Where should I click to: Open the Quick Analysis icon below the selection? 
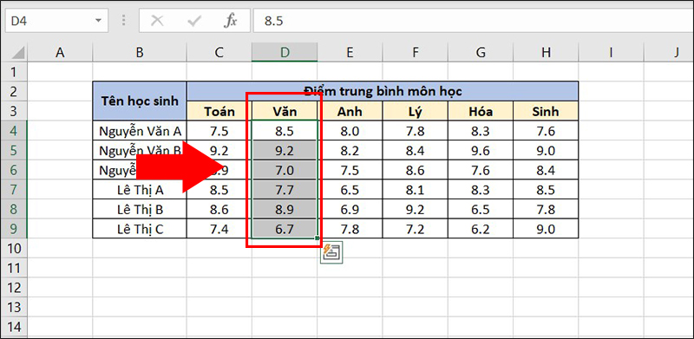tap(331, 253)
